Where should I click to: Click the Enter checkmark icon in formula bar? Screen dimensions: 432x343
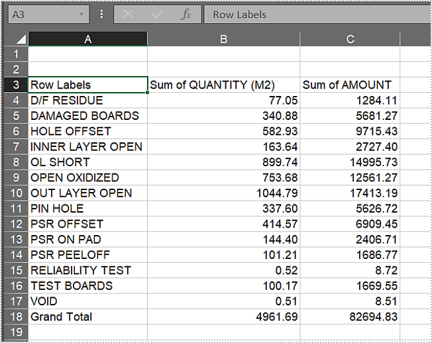pyautogui.click(x=157, y=15)
